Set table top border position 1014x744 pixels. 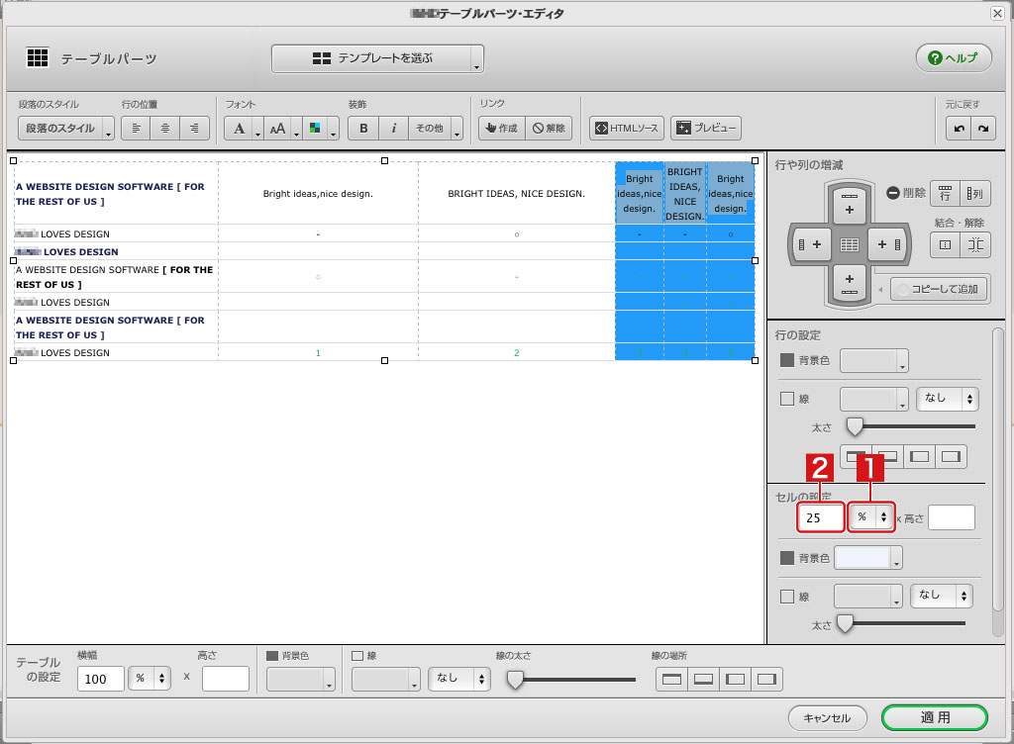tap(672, 679)
